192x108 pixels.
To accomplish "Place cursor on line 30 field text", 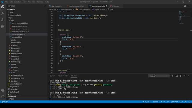I will (x=68, y=39).
